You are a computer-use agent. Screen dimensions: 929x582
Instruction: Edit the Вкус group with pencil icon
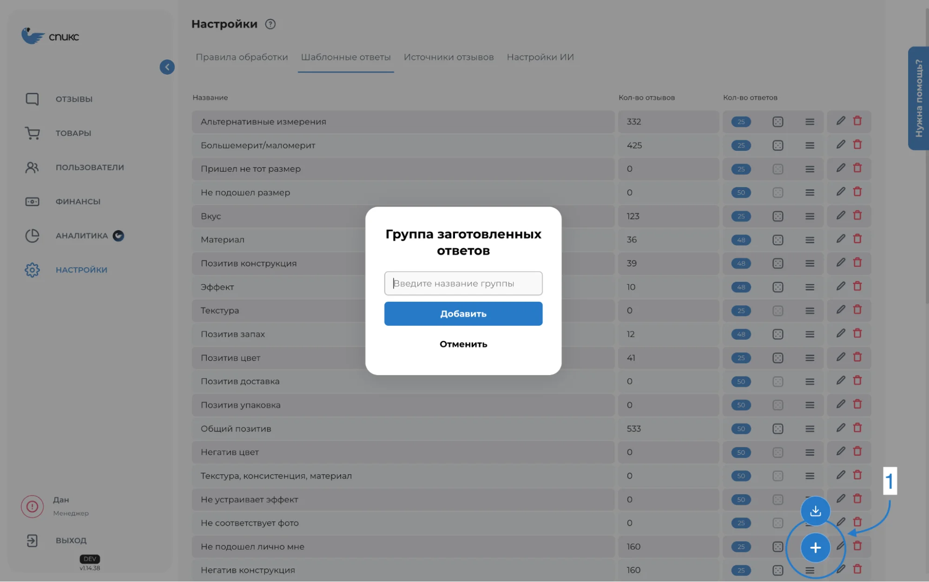click(x=841, y=215)
